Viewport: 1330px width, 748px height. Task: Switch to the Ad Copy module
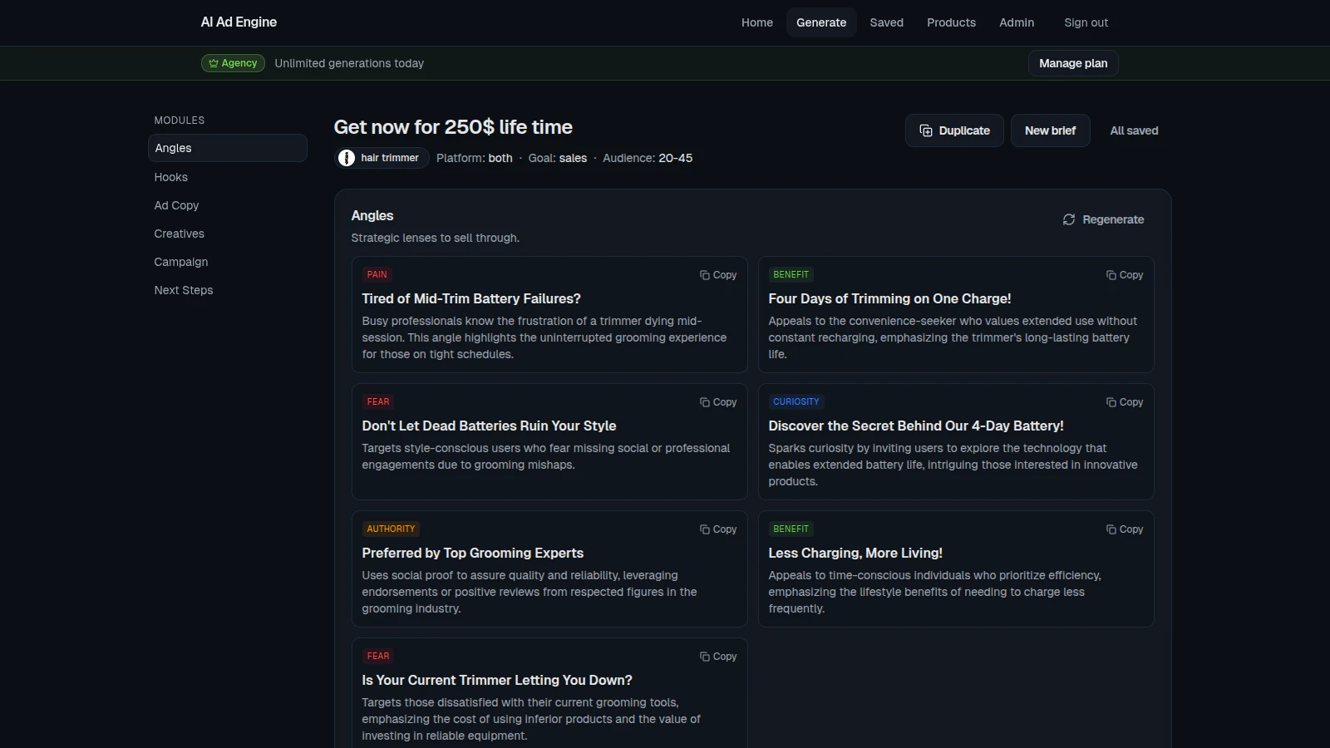[x=228, y=205]
